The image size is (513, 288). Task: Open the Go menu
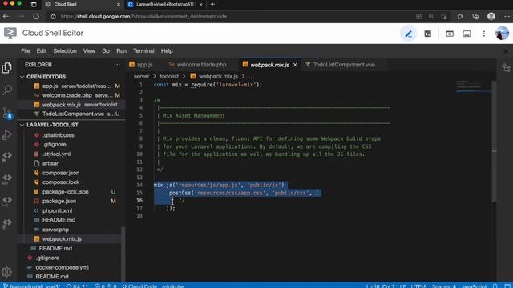pyautogui.click(x=106, y=51)
